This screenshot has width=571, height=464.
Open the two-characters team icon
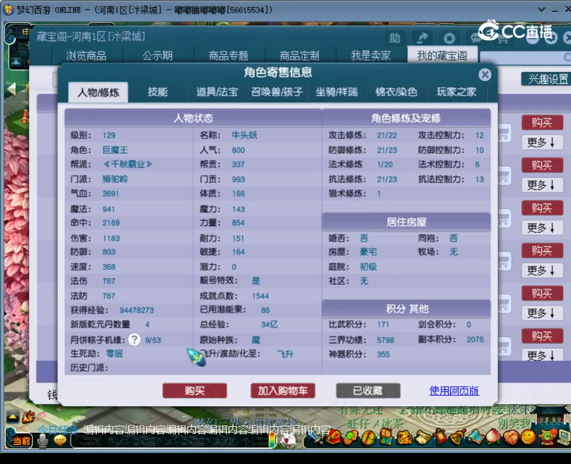386,437
